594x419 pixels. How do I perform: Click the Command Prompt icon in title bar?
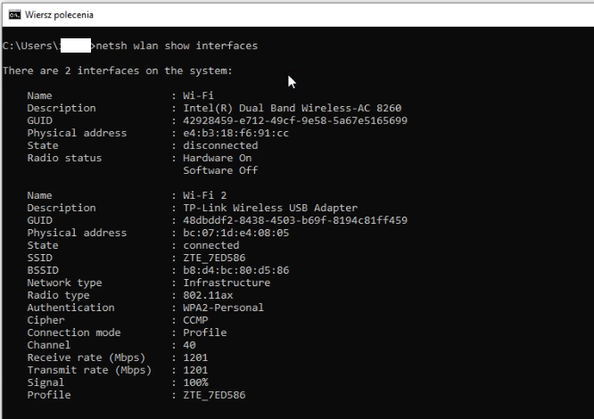click(x=15, y=15)
